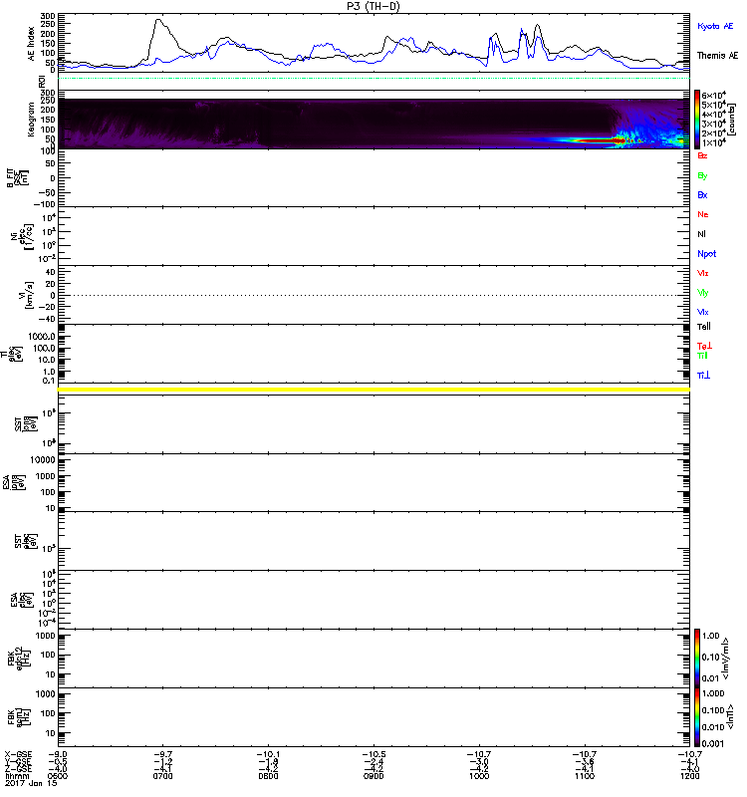
Task: Click the date label 2017 Jan 15
Action: tap(31, 783)
